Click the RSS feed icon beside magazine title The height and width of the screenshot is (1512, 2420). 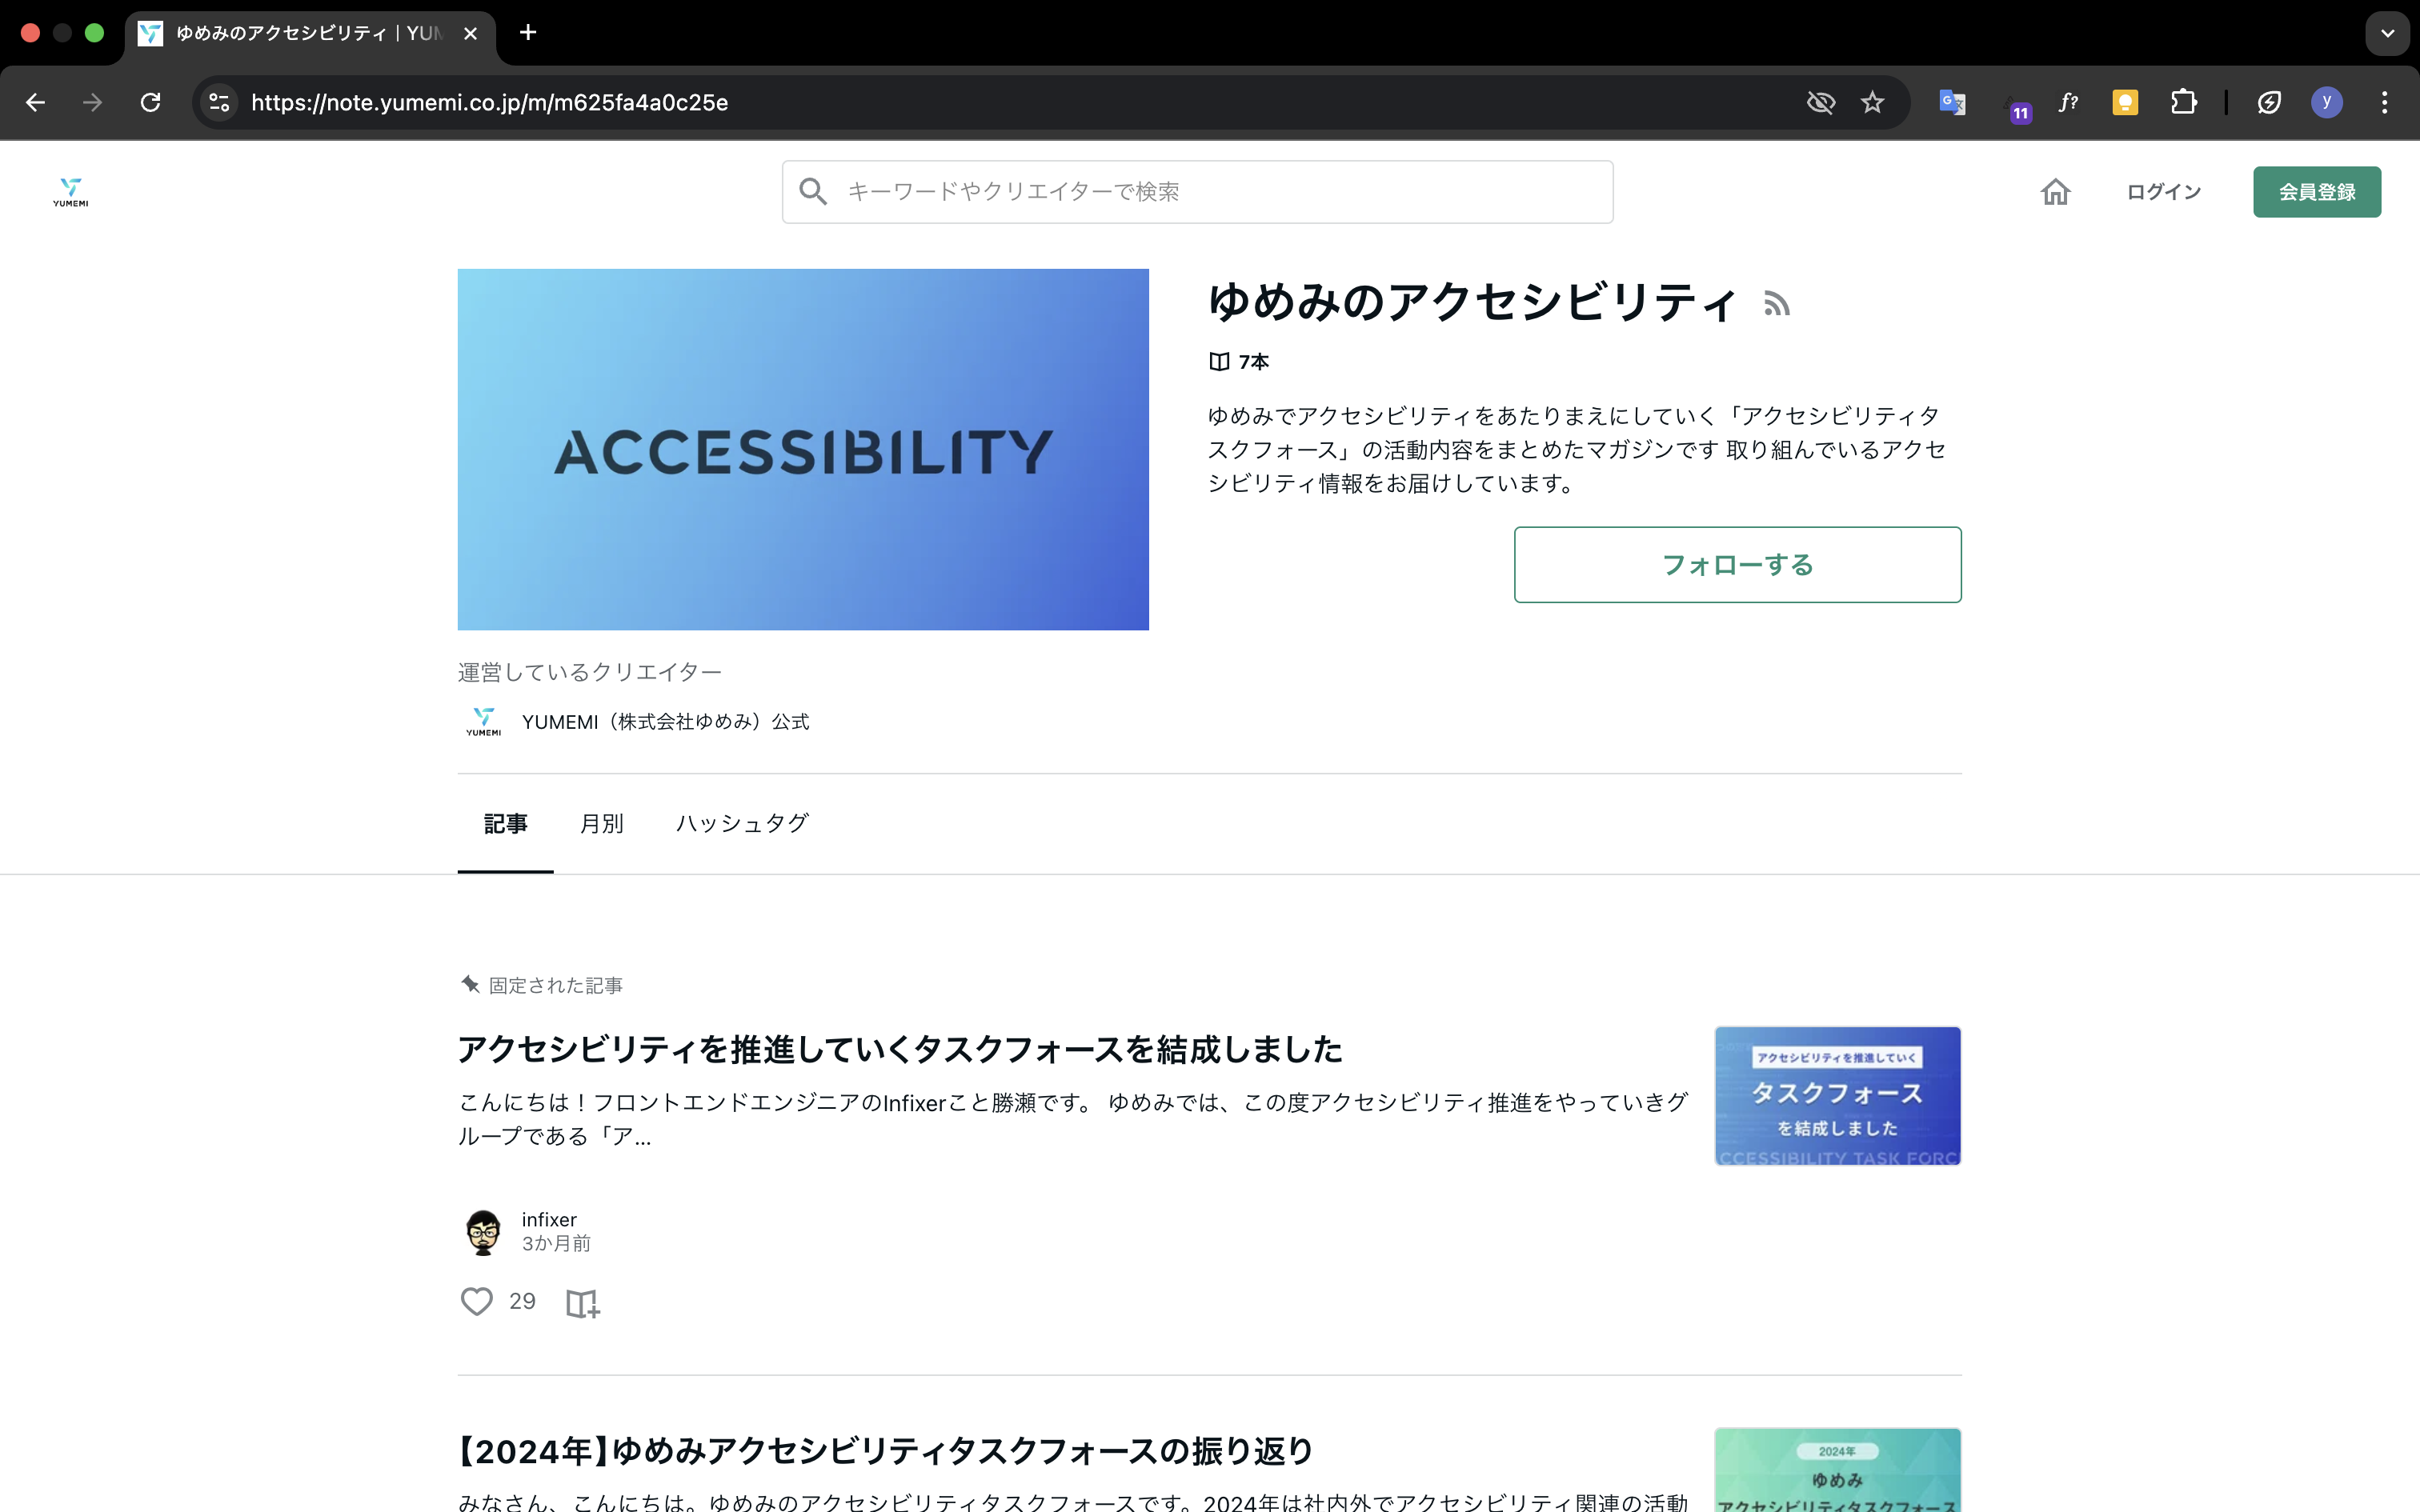[x=1776, y=304]
